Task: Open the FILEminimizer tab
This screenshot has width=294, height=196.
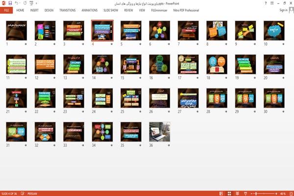Action: coord(159,10)
